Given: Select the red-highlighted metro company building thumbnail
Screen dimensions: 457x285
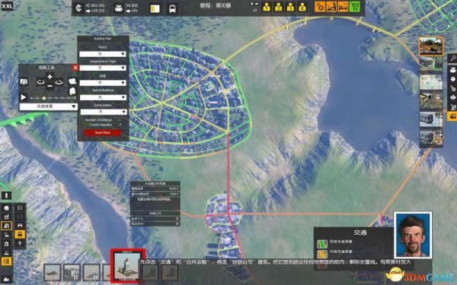Looking at the screenshot, I should point(127,266).
